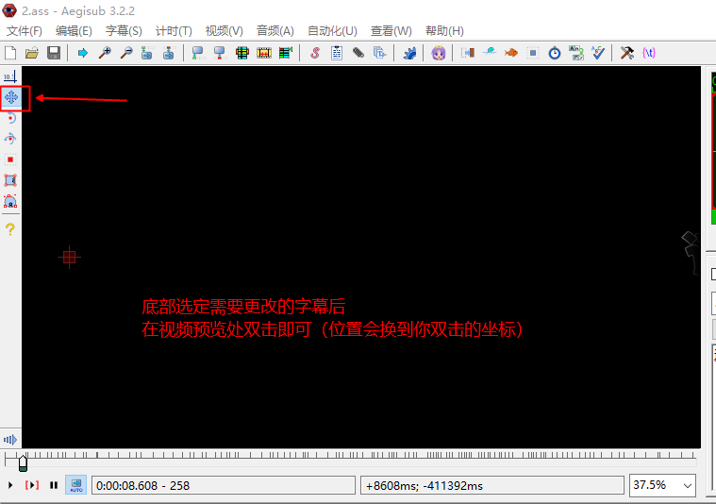Select the Drag subtitles tool
The image size is (716, 504).
(11, 97)
